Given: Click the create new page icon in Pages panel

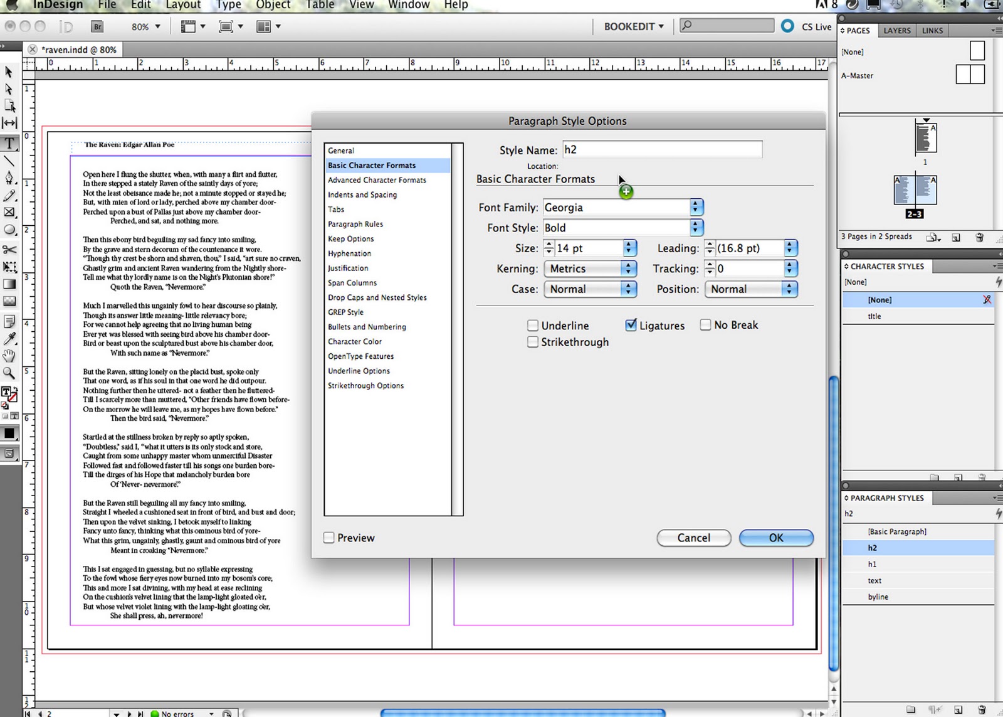Looking at the screenshot, I should pos(956,237).
